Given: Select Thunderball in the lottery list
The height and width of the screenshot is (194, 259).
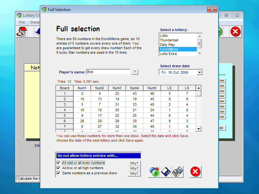Looking at the screenshot, I should tap(169, 40).
